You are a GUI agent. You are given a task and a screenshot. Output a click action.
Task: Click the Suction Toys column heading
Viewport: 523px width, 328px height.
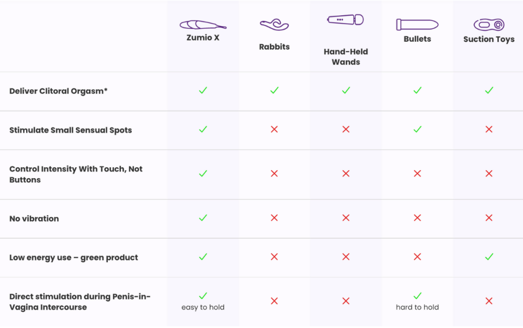pos(488,39)
